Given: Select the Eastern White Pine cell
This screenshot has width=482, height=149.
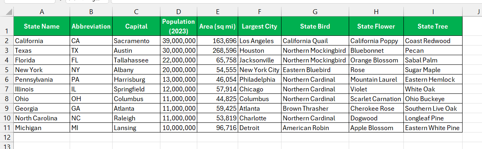Looking at the screenshot, I should coord(433,128).
